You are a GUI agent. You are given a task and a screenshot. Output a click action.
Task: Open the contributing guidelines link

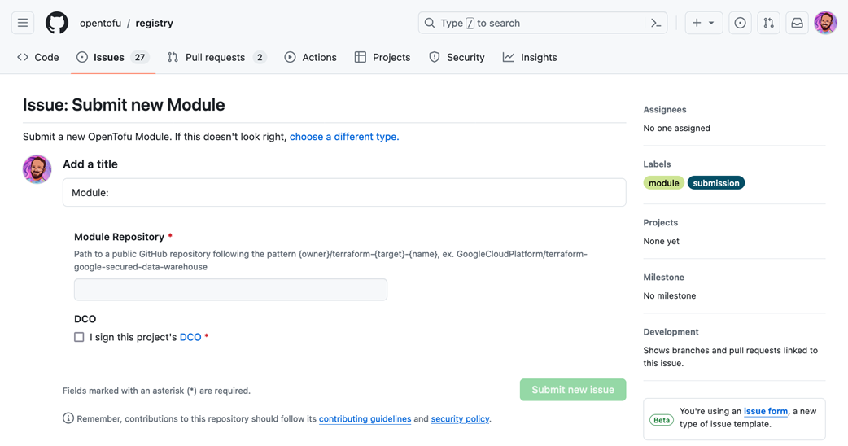[365, 419]
